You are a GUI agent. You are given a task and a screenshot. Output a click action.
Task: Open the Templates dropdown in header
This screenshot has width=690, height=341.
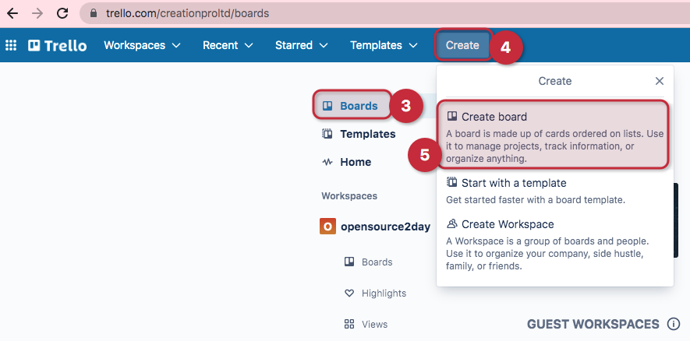(384, 45)
